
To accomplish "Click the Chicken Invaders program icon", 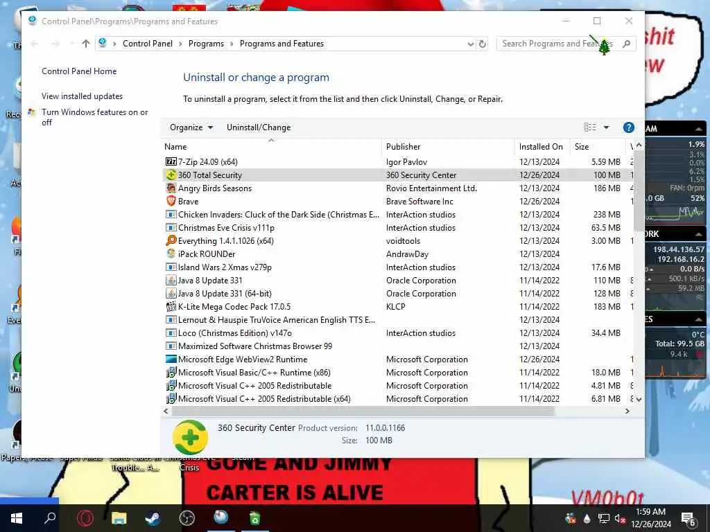I will [171, 215].
